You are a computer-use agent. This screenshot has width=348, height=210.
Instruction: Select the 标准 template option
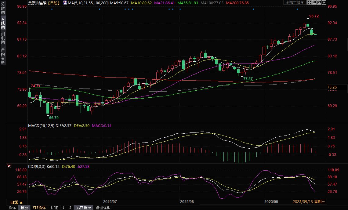(54, 208)
